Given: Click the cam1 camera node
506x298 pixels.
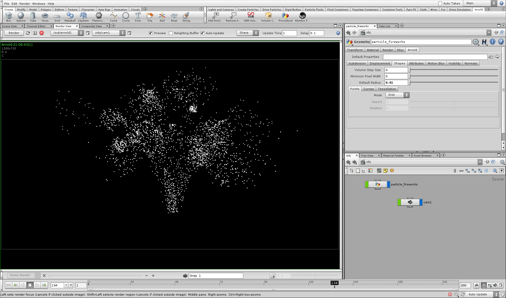Looking at the screenshot, I should 410,202.
